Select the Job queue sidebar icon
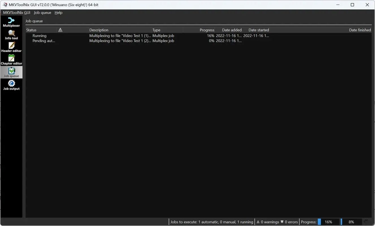The height and width of the screenshot is (226, 375). point(11,72)
